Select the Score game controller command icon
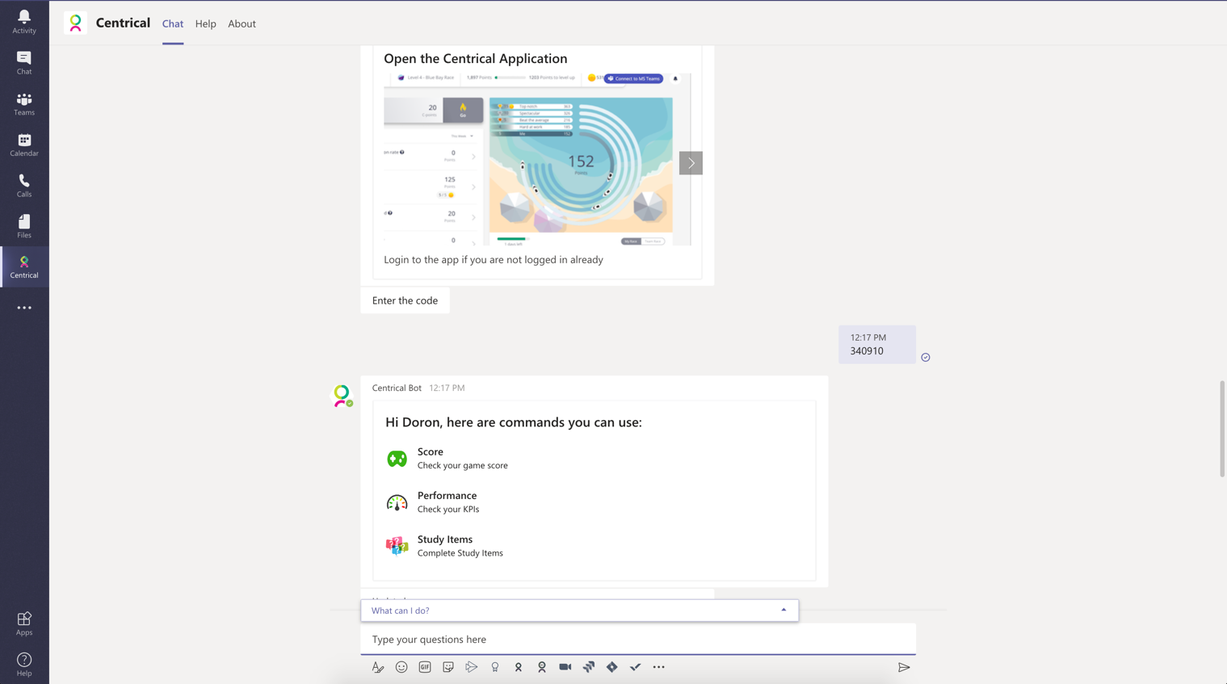 click(x=397, y=458)
